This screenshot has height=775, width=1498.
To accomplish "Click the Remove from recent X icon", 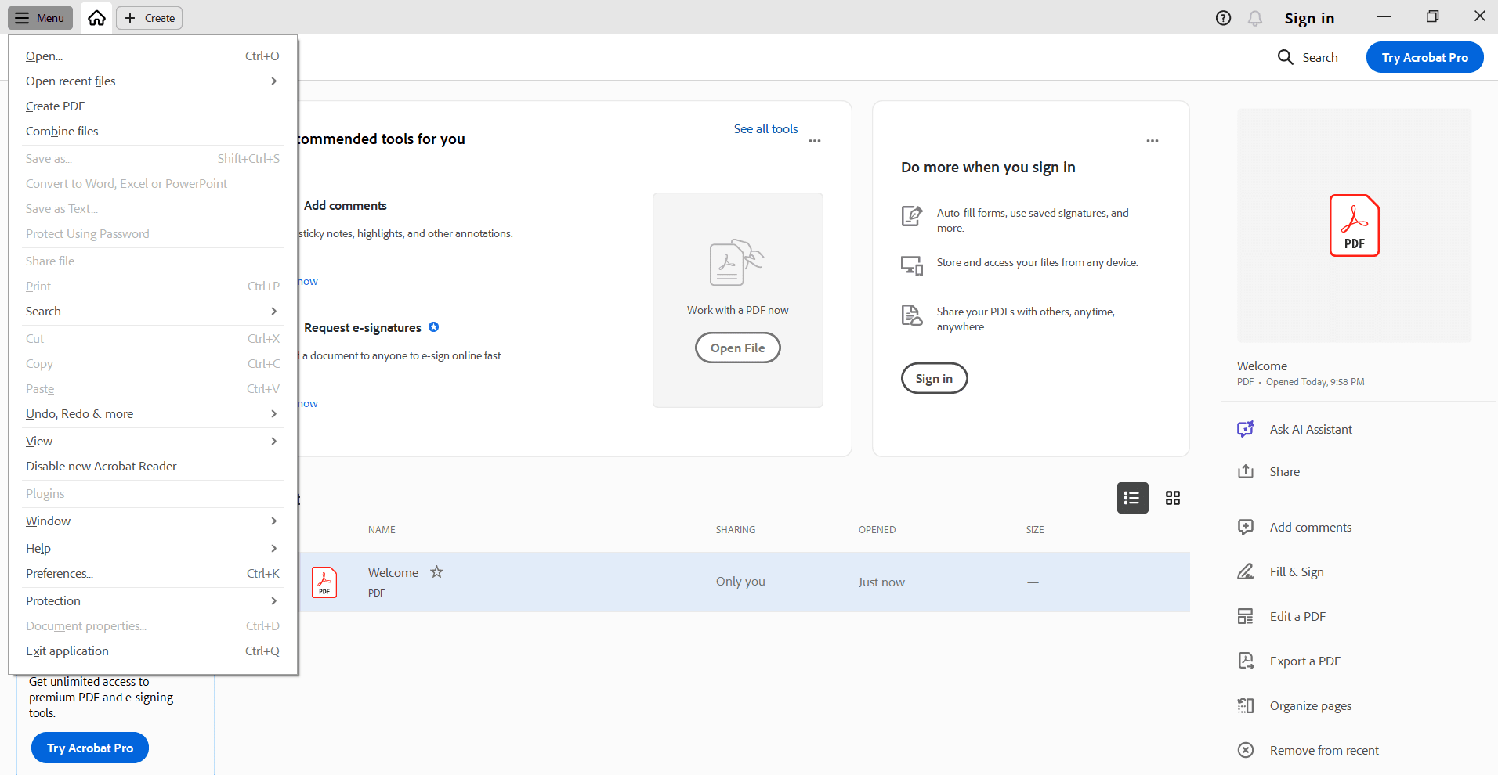I will [x=1246, y=750].
